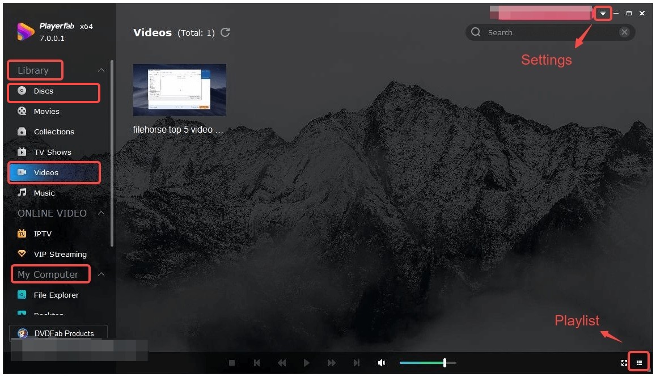Screen dimensions: 656x377
Task: Open the filehorse top 5 video thumbnail
Action: pyautogui.click(x=179, y=90)
